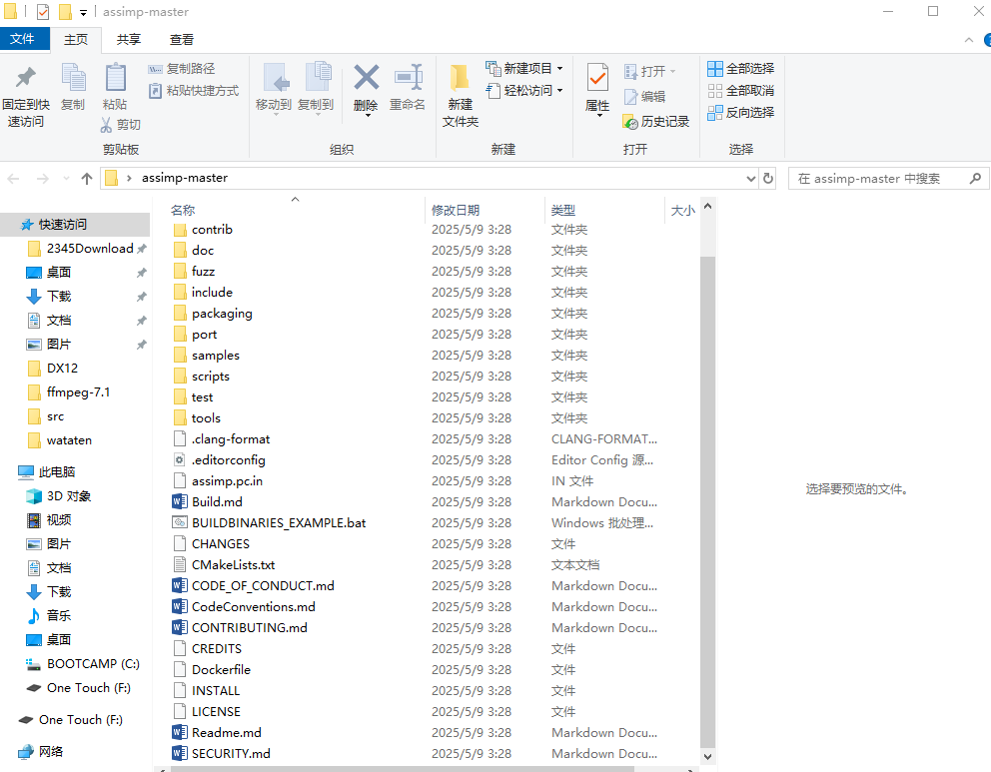The width and height of the screenshot is (991, 772).
Task: Switch to the Home (主页) tab
Action: click(x=76, y=39)
